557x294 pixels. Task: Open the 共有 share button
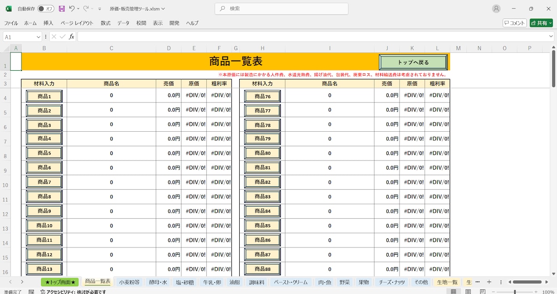pyautogui.click(x=541, y=23)
